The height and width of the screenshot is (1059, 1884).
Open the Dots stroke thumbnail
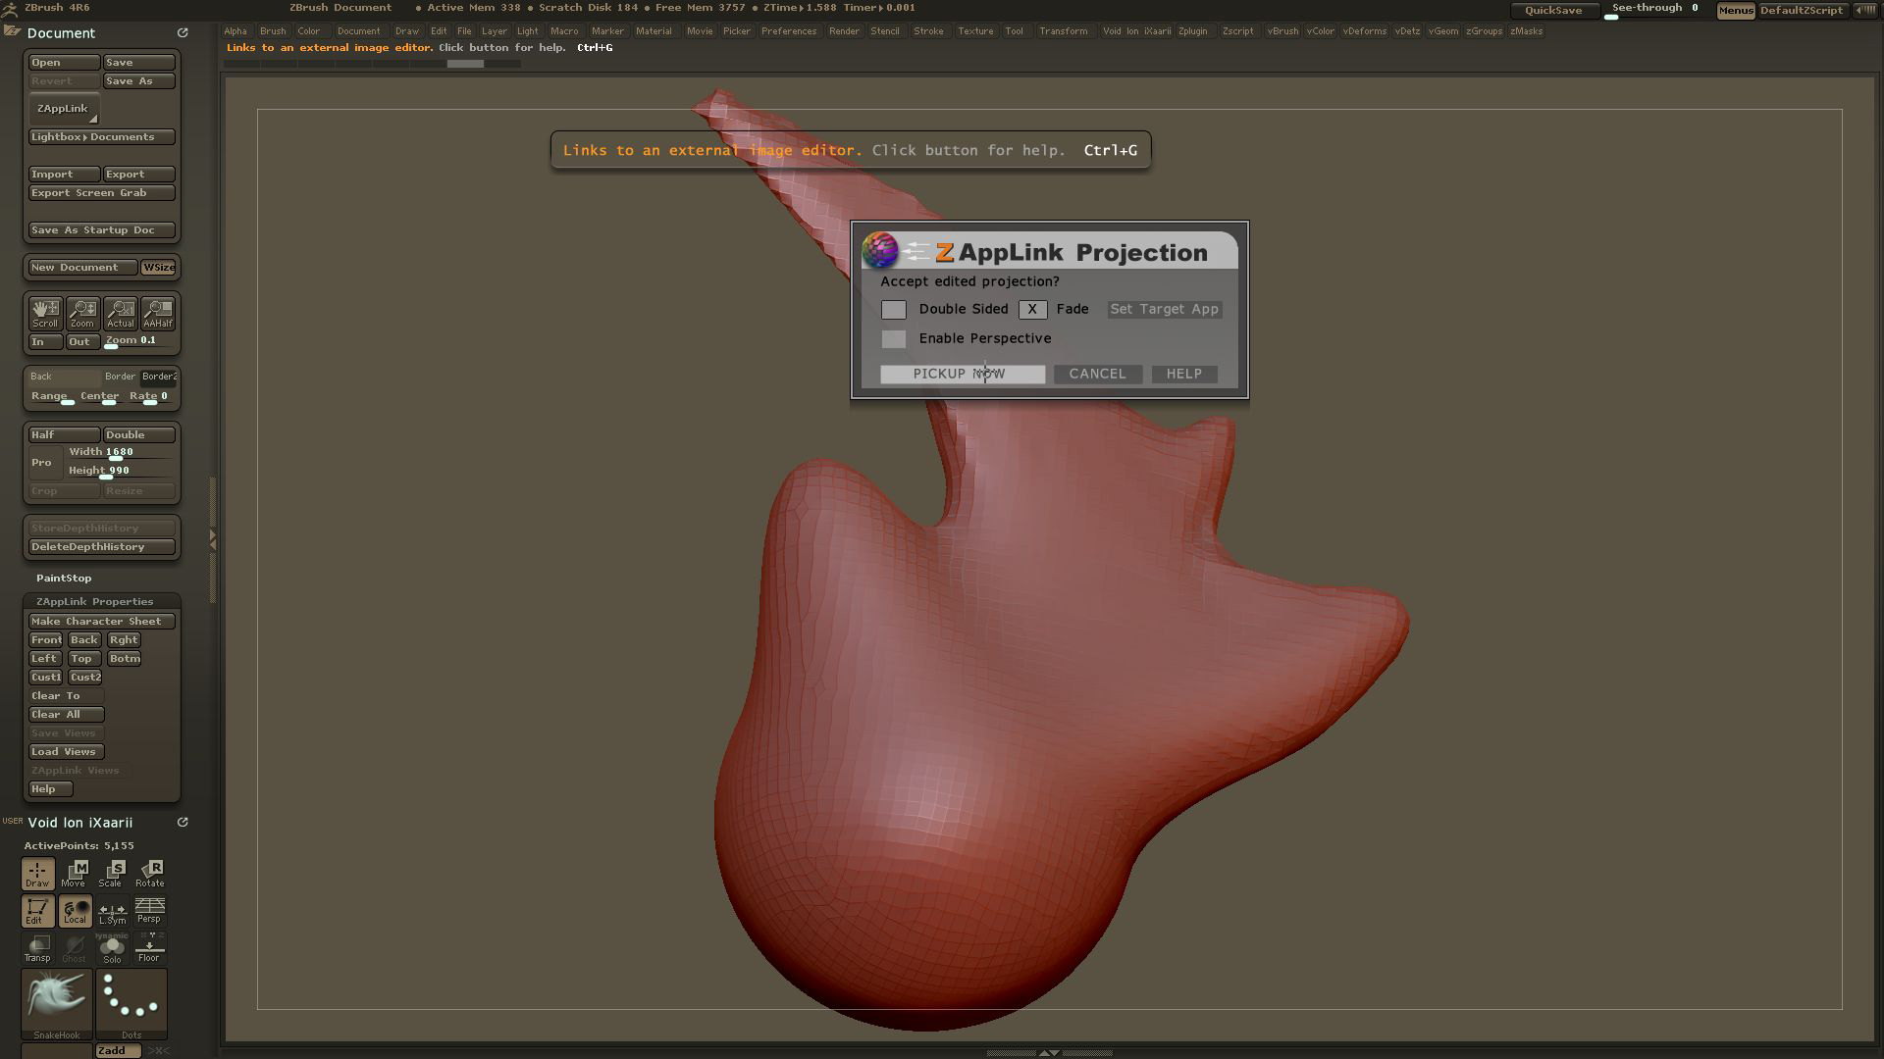131,1004
